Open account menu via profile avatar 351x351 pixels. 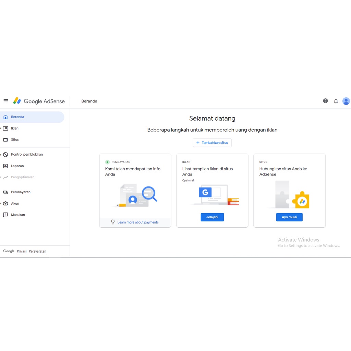click(x=346, y=101)
